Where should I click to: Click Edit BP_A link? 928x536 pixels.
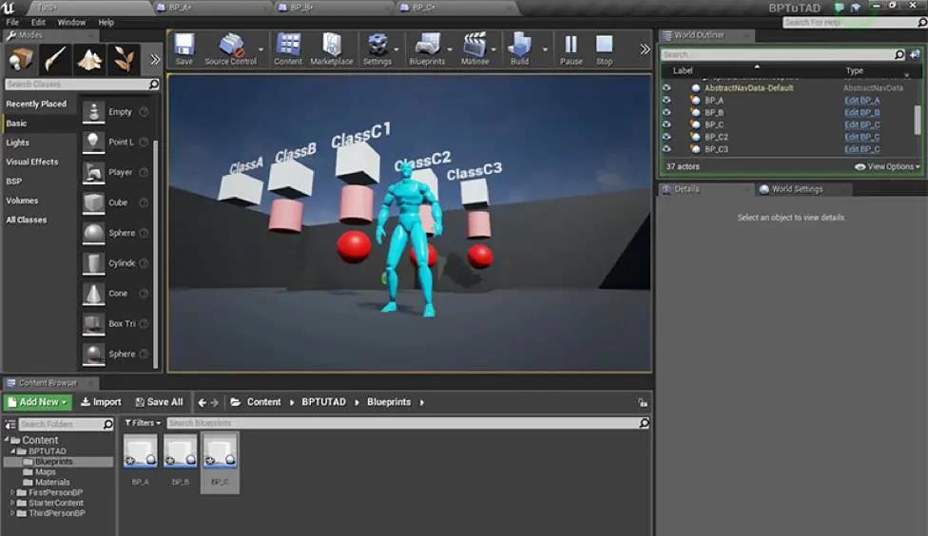[861, 100]
